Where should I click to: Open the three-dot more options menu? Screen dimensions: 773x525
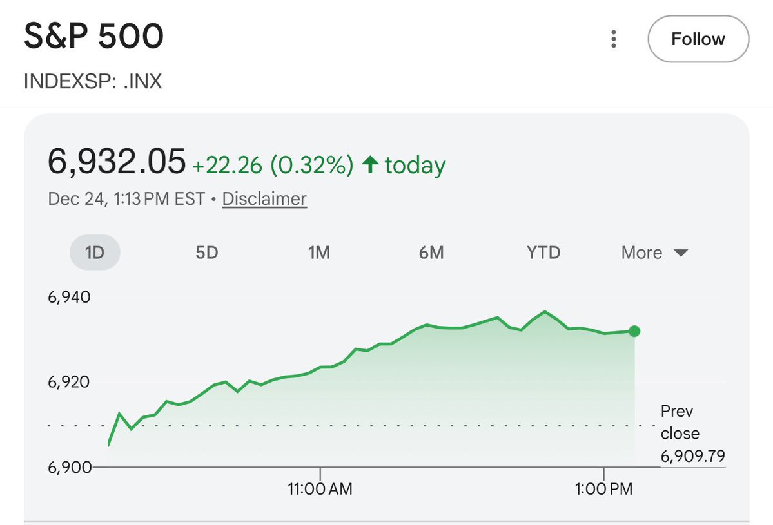click(613, 40)
